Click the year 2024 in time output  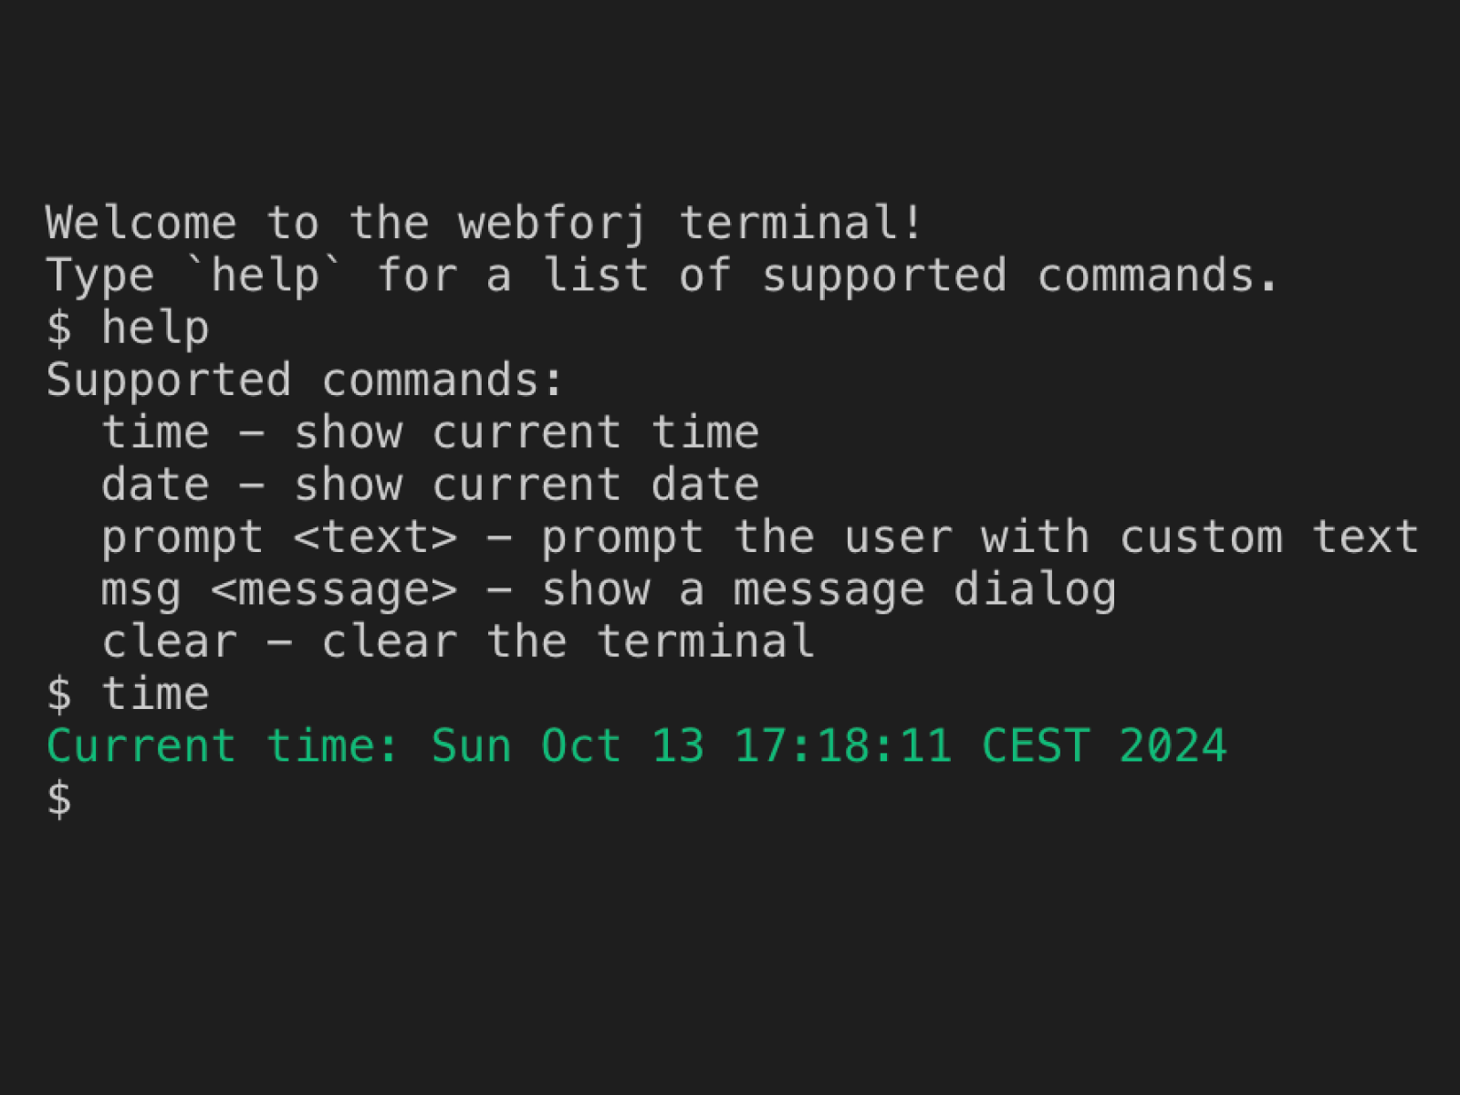tap(1173, 746)
